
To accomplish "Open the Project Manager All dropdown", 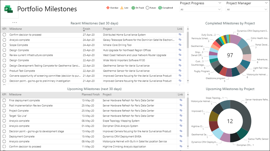I will point(247,9).
